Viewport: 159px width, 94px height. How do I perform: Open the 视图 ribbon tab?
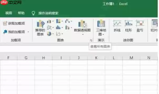tap(9, 13)
